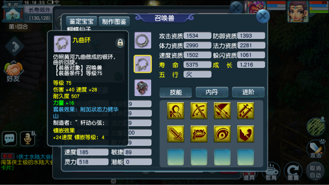Select the armor equipment slot

coord(143,87)
